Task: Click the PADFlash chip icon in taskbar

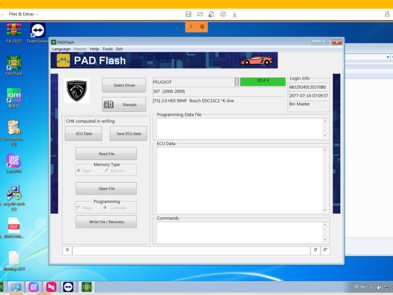Action: click(x=86, y=287)
